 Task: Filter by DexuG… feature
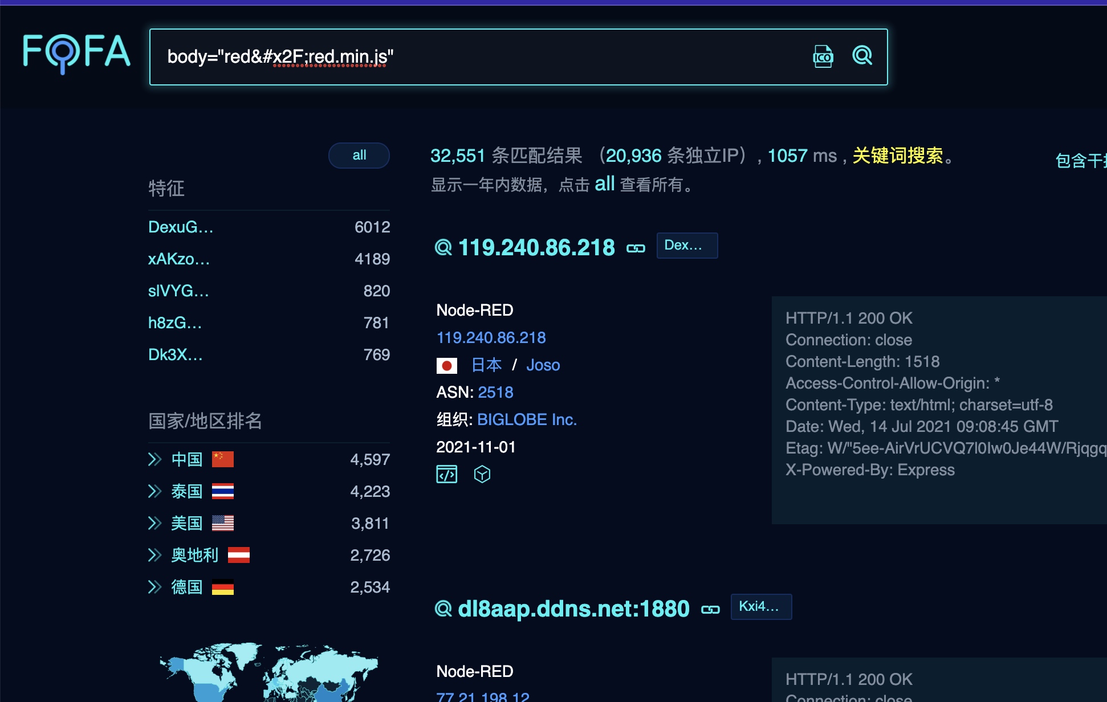tap(181, 227)
